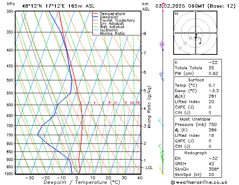Click the LCL label on the right axis
This screenshot has height=185, width=239.
pos(150,167)
